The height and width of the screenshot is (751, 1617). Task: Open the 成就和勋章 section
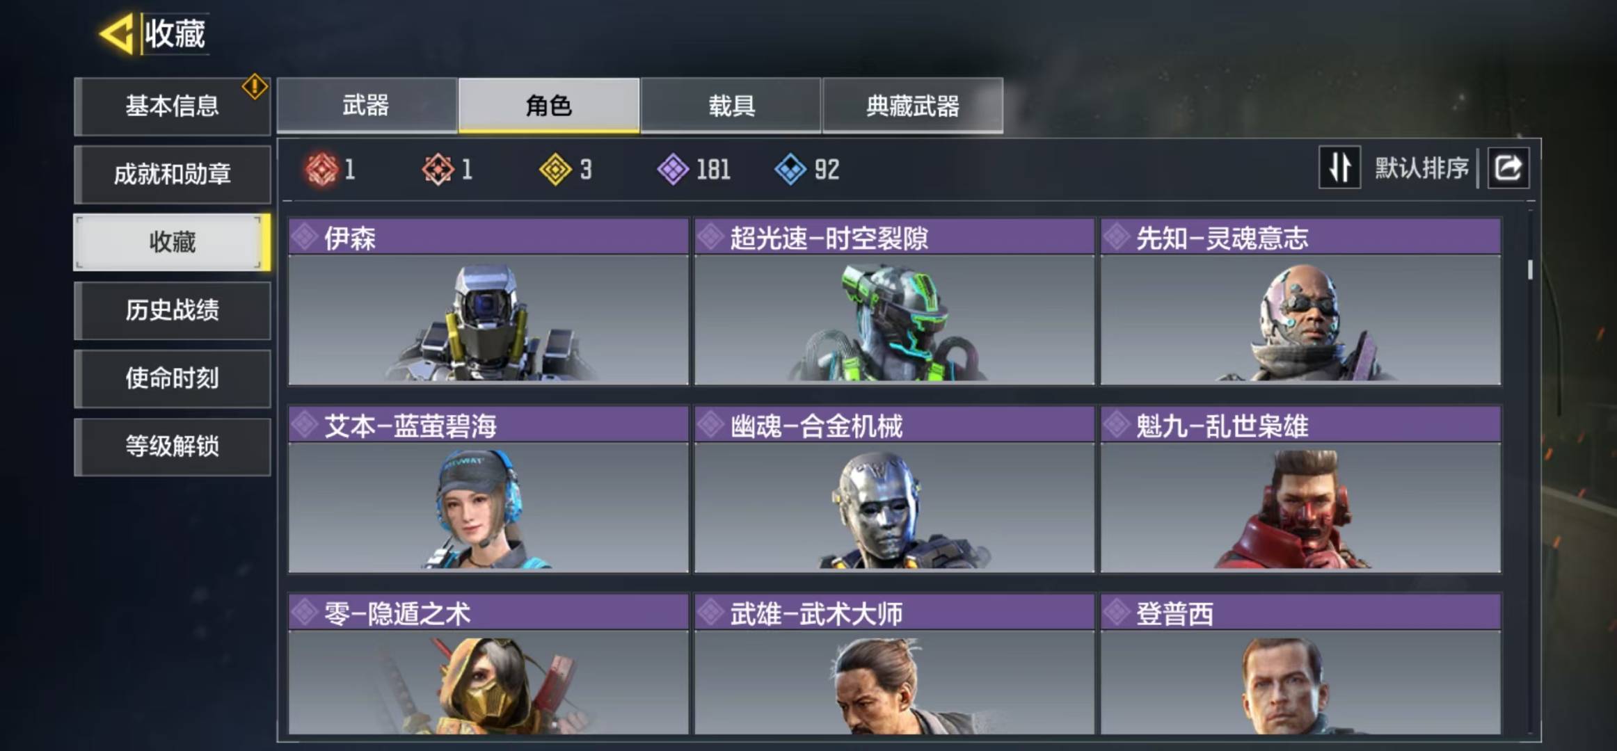[172, 174]
